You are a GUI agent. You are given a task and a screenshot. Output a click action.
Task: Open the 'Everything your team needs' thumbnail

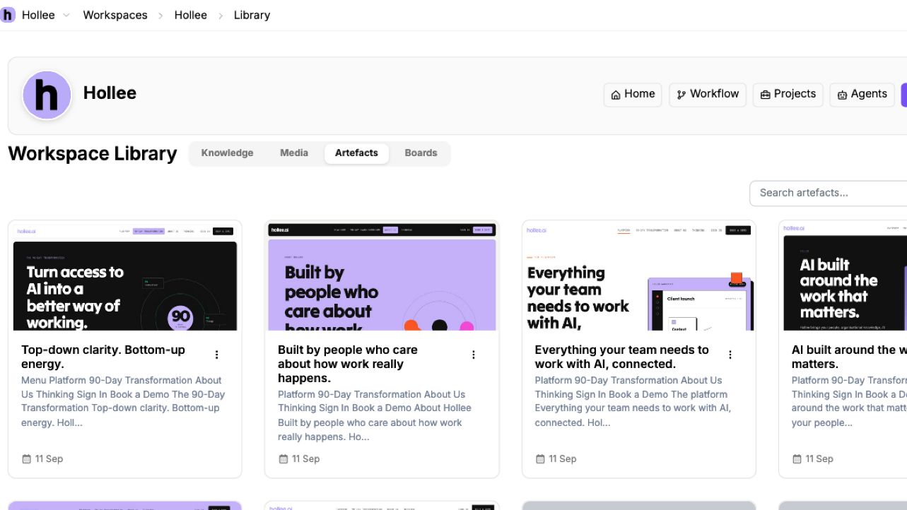point(639,277)
